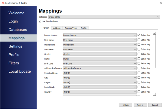
Task: Click the scroll up arrow of mappings list
Action: (154, 33)
